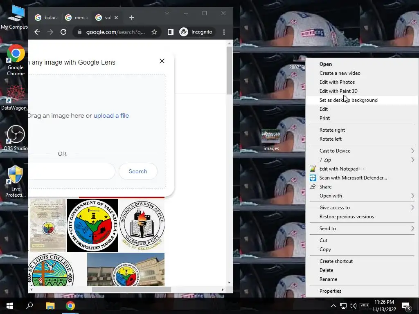
Task: Show hidden tray icons chevron
Action: tap(333, 306)
